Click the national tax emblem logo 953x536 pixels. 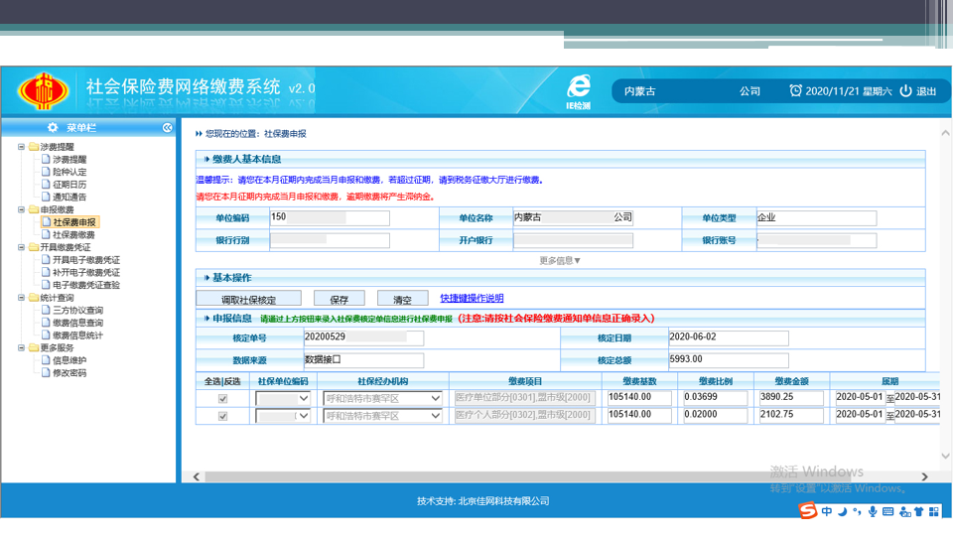coord(43,91)
